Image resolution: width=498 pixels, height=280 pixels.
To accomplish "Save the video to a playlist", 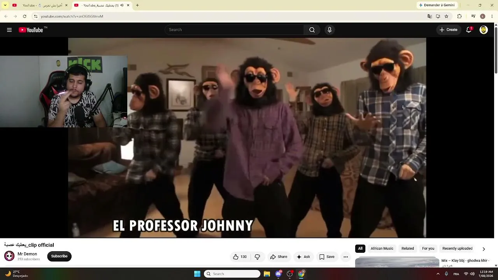I will pyautogui.click(x=327, y=257).
